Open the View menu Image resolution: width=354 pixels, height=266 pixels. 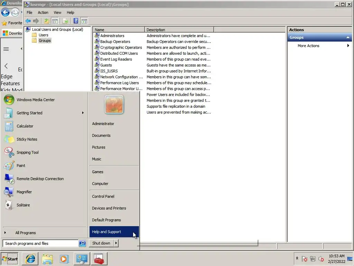pyautogui.click(x=57, y=12)
